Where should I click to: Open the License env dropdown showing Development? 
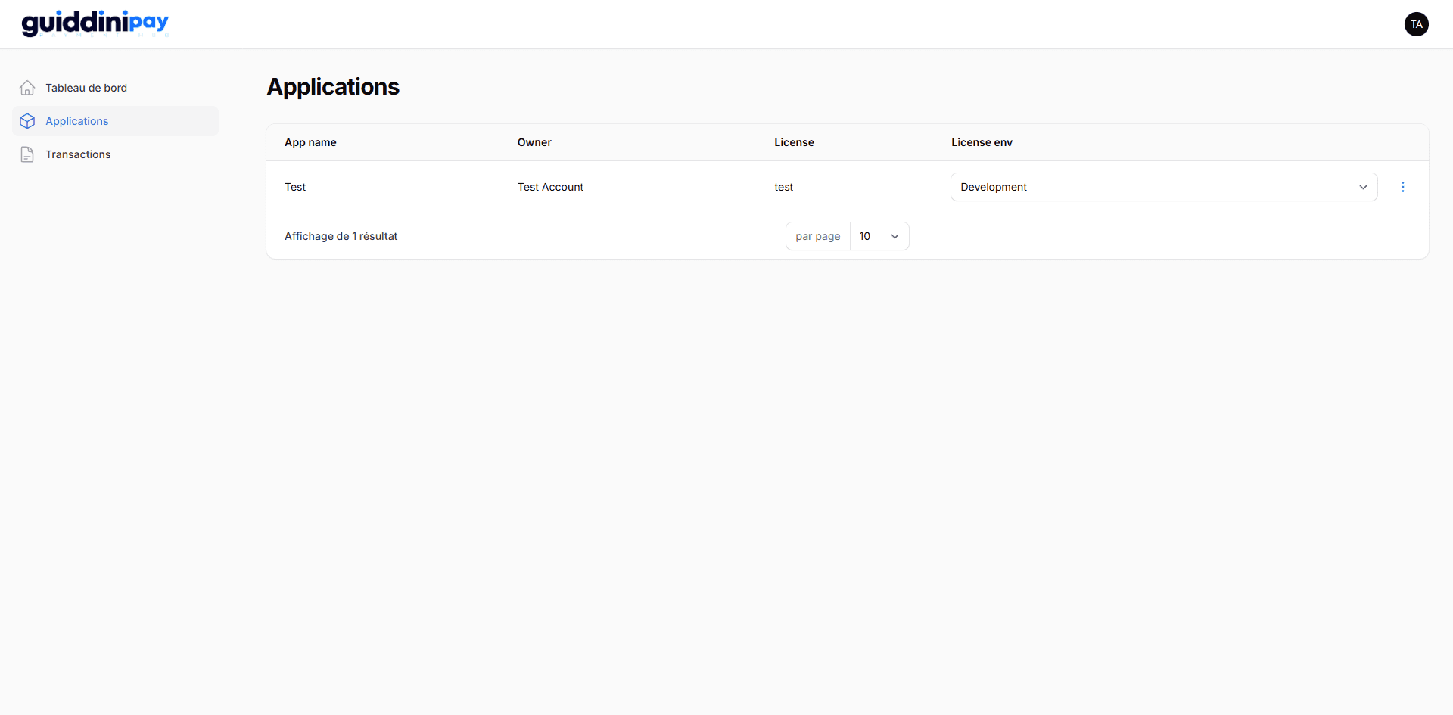pos(1163,187)
